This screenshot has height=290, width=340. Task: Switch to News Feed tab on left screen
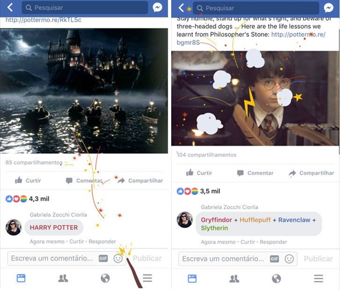point(21,278)
